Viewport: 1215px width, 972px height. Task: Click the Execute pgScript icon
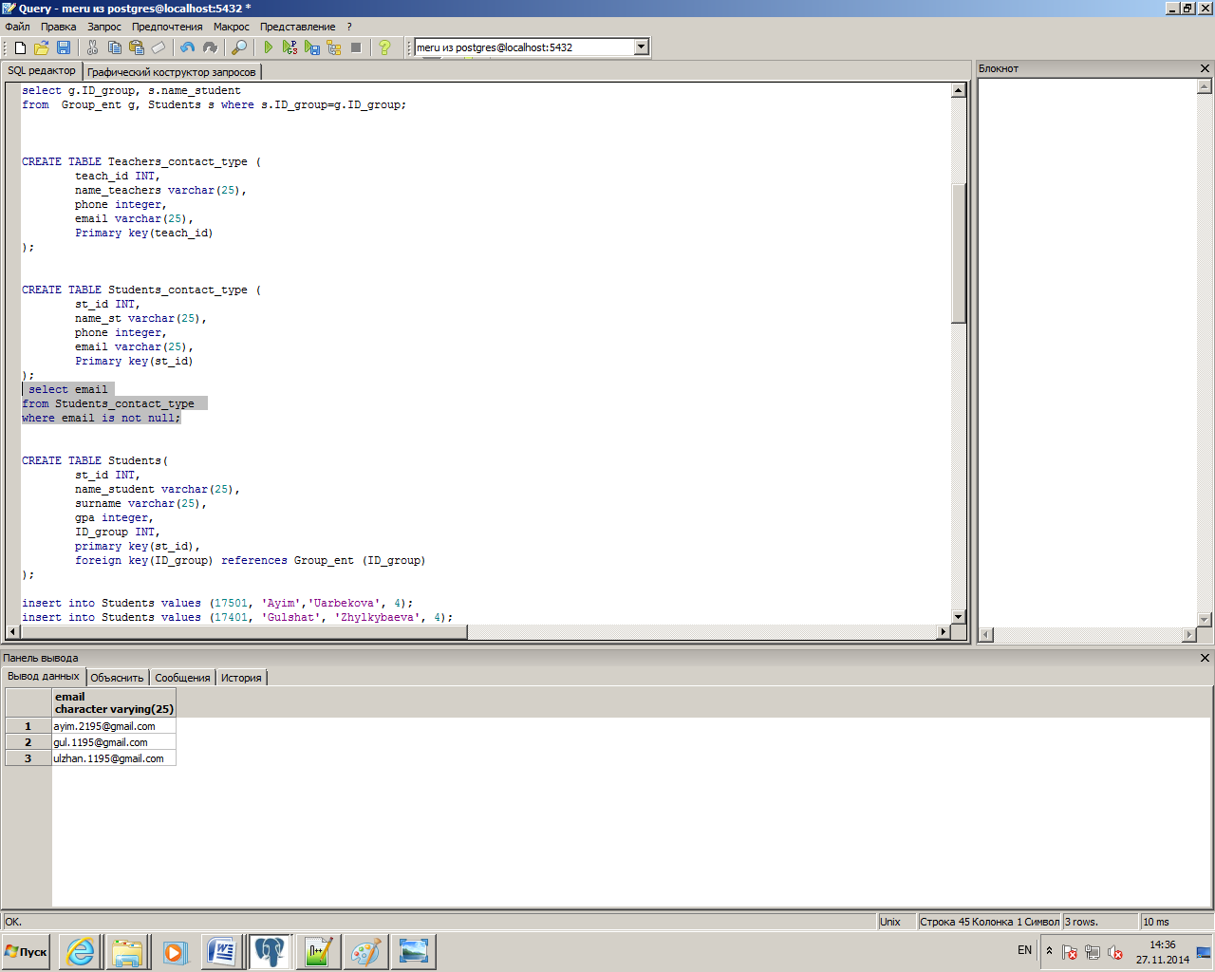tap(290, 47)
